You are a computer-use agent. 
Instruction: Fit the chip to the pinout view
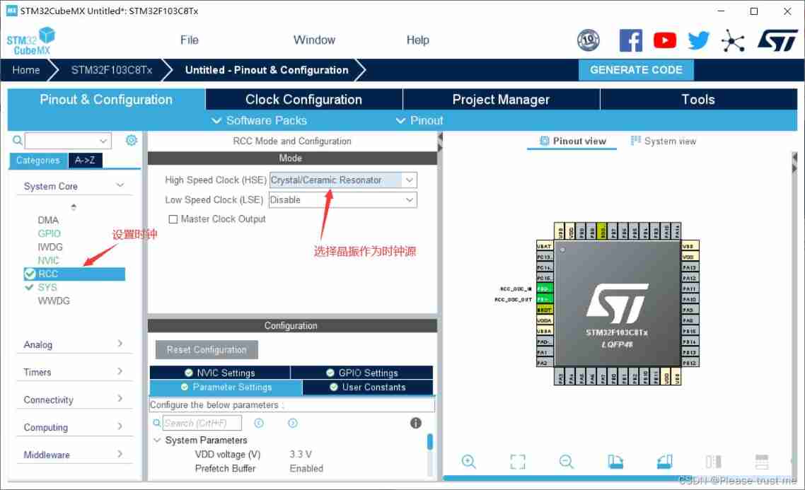[518, 461]
